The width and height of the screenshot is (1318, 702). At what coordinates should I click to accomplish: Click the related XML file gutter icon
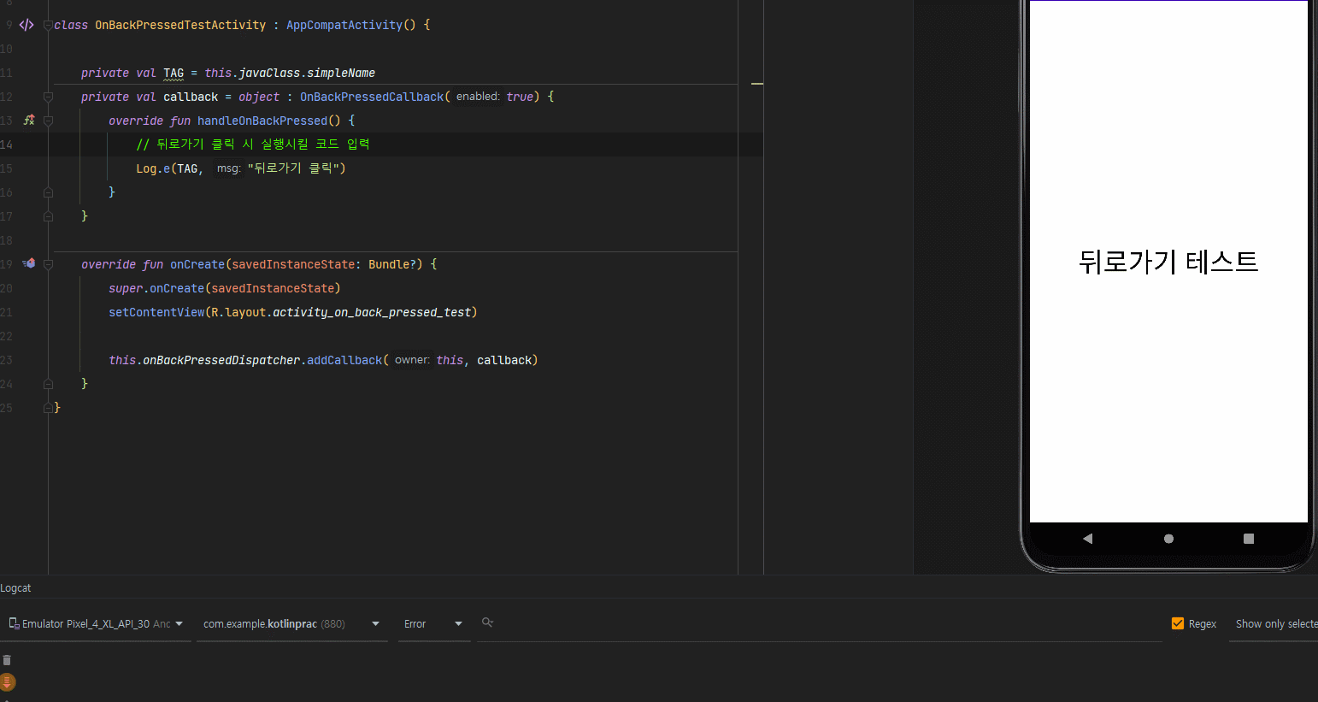[x=26, y=25]
